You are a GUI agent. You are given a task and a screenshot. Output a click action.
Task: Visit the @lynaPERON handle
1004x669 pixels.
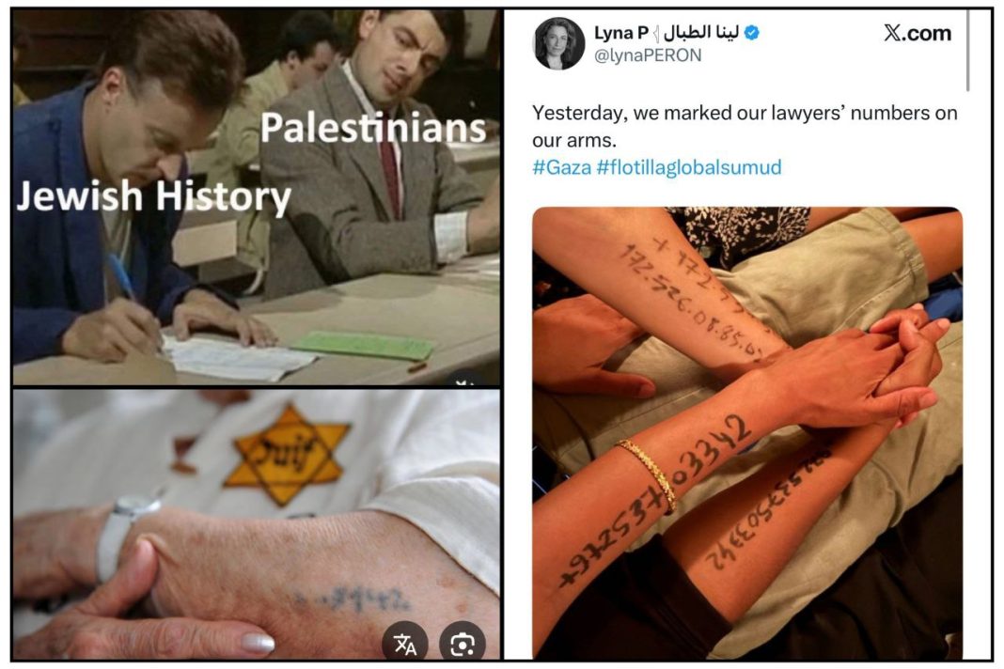coord(648,55)
